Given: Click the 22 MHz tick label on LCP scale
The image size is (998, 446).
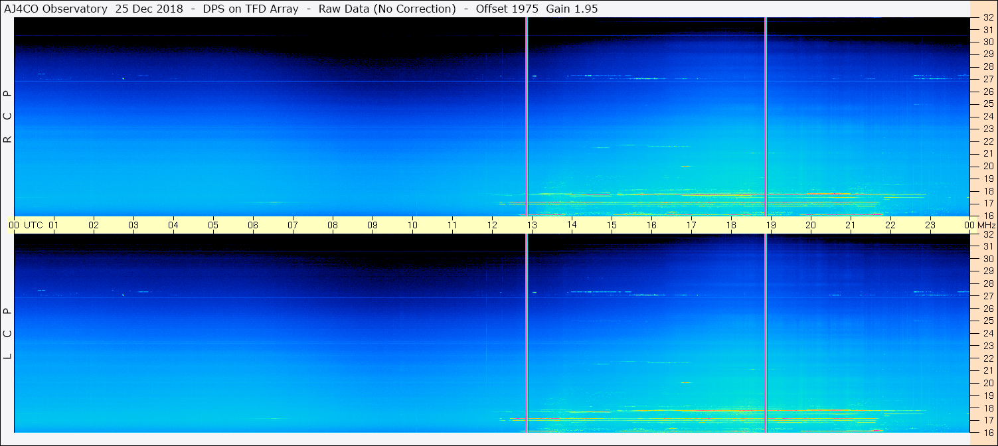Looking at the screenshot, I should (989, 358).
